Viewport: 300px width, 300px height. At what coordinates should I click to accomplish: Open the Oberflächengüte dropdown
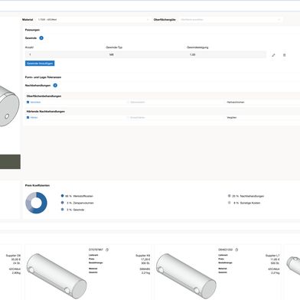point(230,20)
